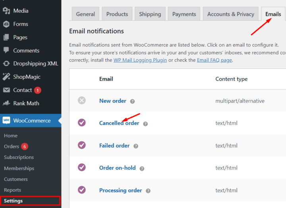This screenshot has width=286, height=208.
Task: Follow the WP Mail Logging Plugin link
Action: [140, 60]
